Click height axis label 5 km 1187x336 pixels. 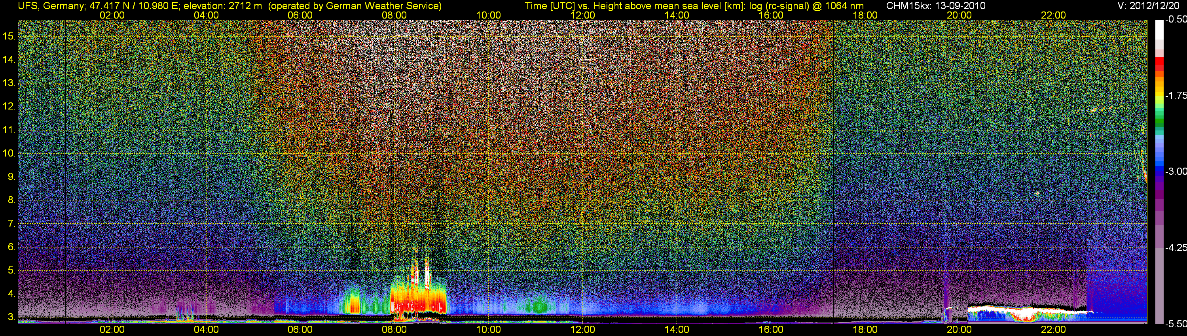point(11,271)
